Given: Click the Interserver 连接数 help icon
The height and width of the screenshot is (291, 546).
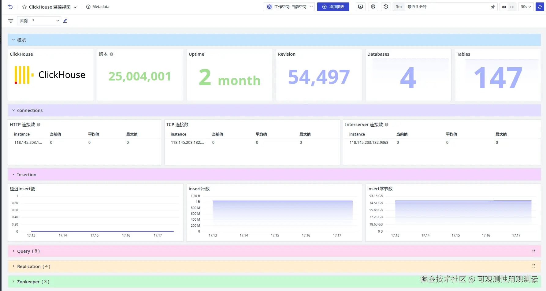Looking at the screenshot, I should [387, 125].
